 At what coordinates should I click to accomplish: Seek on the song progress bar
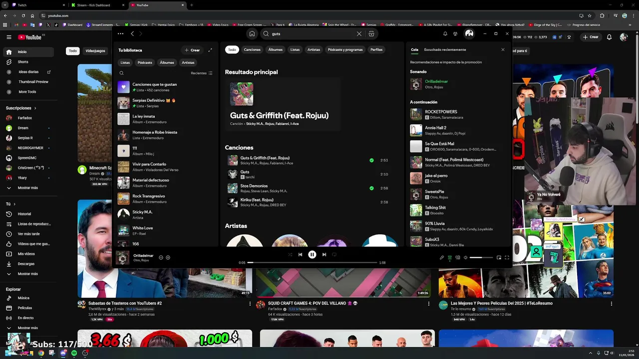click(x=312, y=262)
